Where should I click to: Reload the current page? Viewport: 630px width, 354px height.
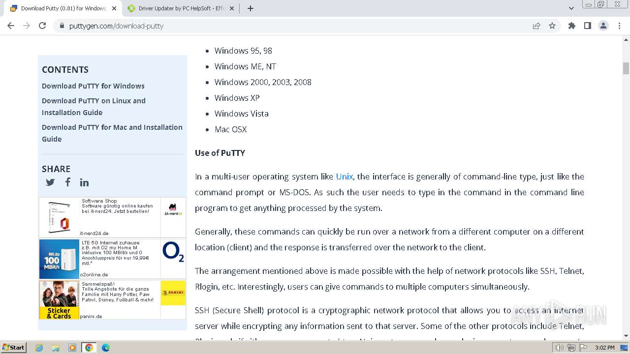(x=42, y=26)
